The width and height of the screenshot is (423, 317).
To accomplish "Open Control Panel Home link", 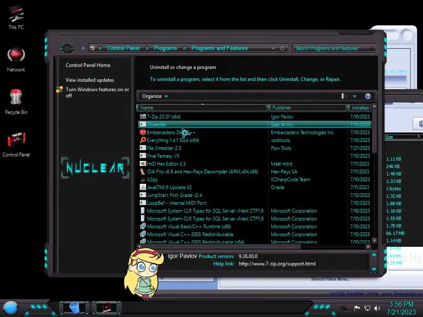I will 88,65.
